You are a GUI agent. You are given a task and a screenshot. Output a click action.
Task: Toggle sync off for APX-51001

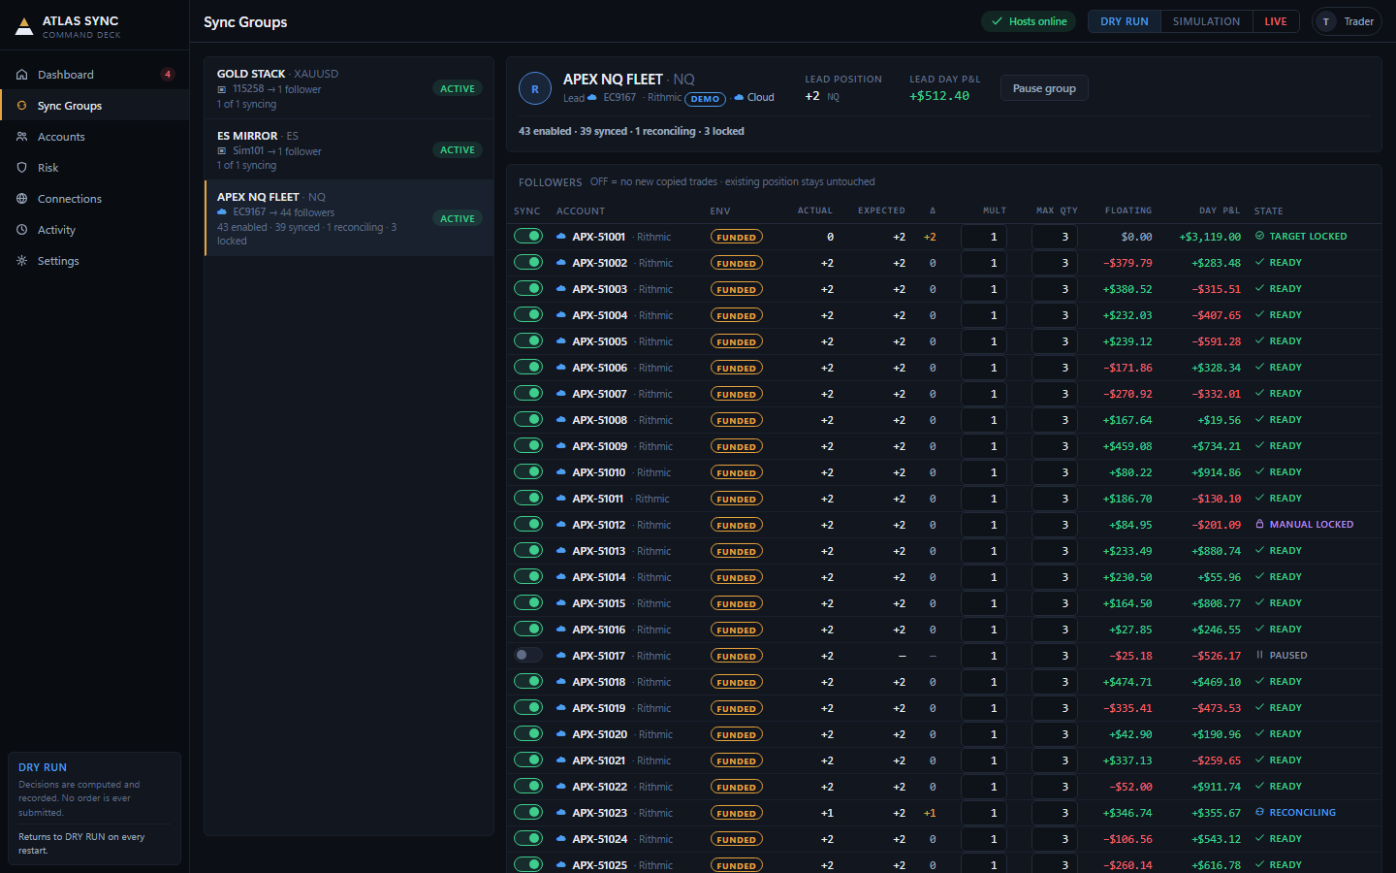click(x=528, y=236)
